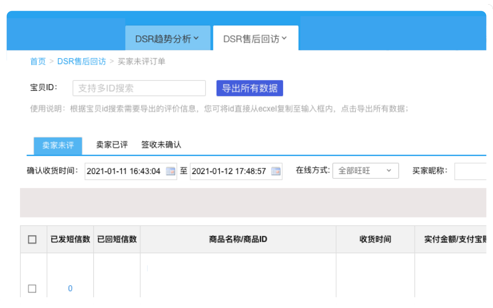Tick the checkbox in the first table row
493x308 pixels.
(32, 288)
